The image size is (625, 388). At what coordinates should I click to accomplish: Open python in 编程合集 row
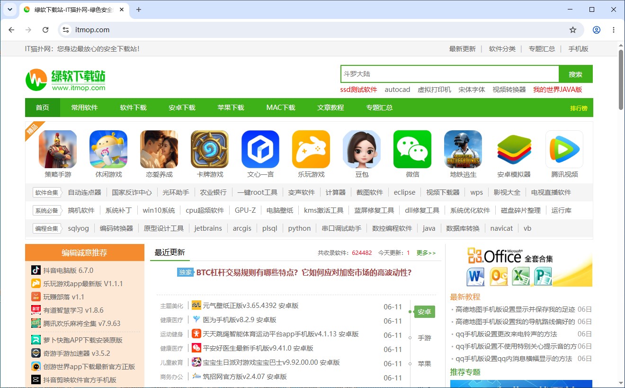[299, 228]
